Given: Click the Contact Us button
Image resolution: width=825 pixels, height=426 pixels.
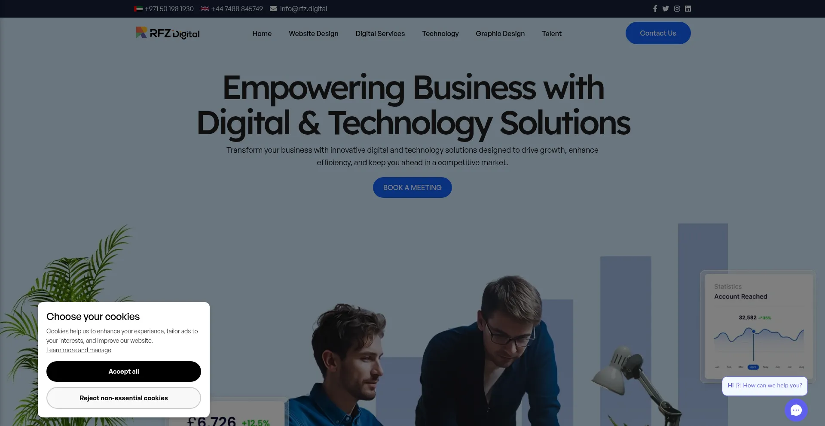Looking at the screenshot, I should [x=658, y=33].
